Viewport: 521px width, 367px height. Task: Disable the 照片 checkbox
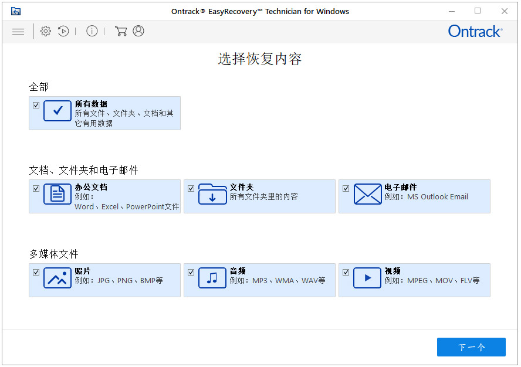click(x=36, y=271)
